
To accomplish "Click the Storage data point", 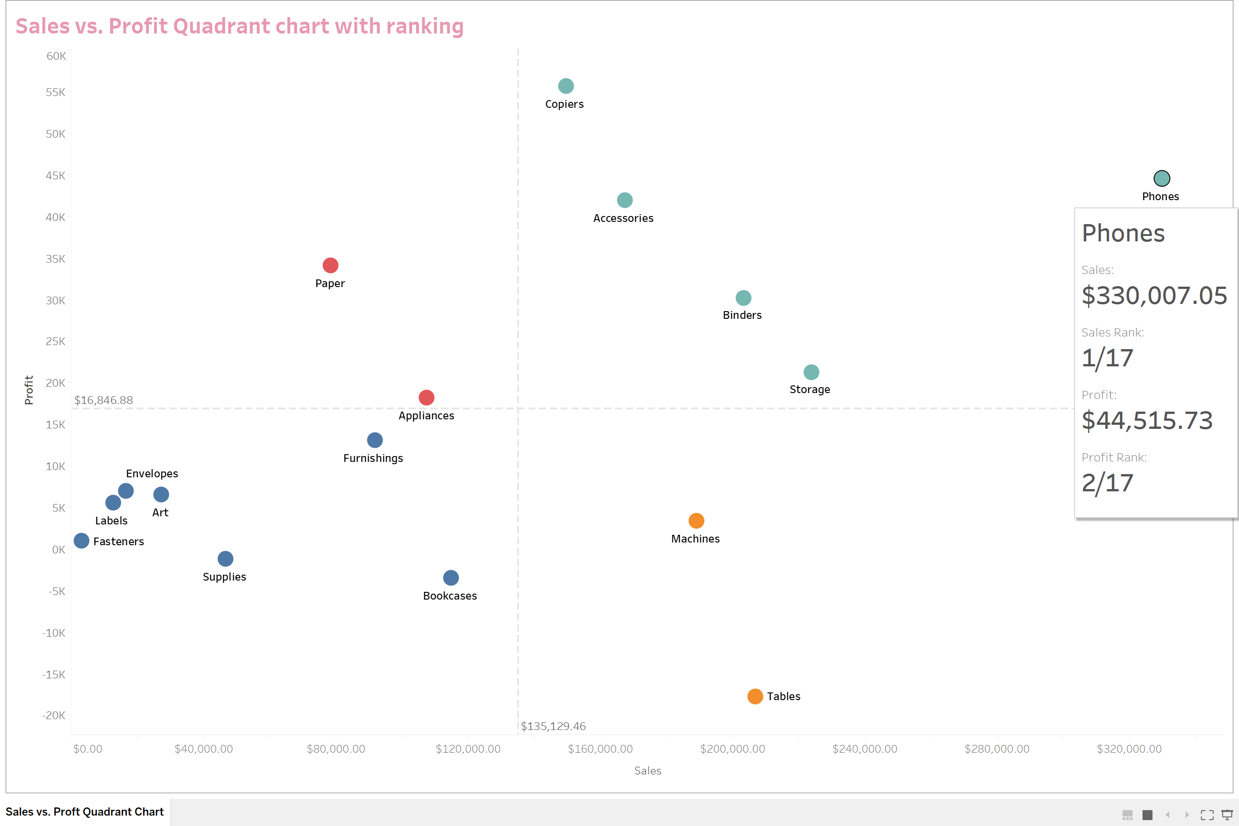I will [811, 372].
